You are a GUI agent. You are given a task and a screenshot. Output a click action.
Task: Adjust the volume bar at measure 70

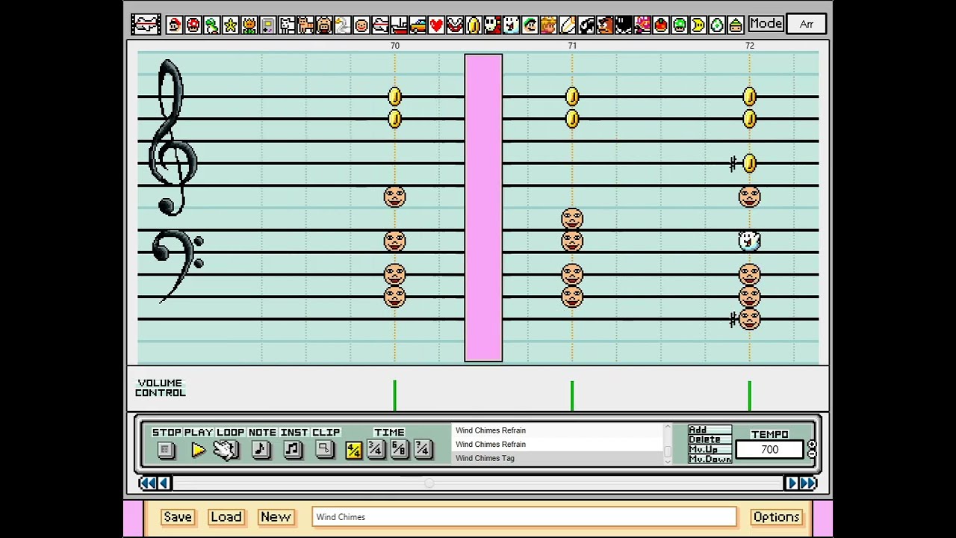(x=394, y=395)
